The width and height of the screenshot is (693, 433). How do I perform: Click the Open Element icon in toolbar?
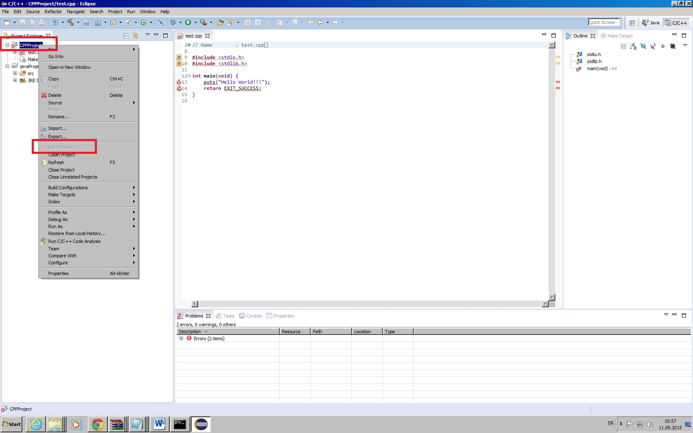click(221, 22)
